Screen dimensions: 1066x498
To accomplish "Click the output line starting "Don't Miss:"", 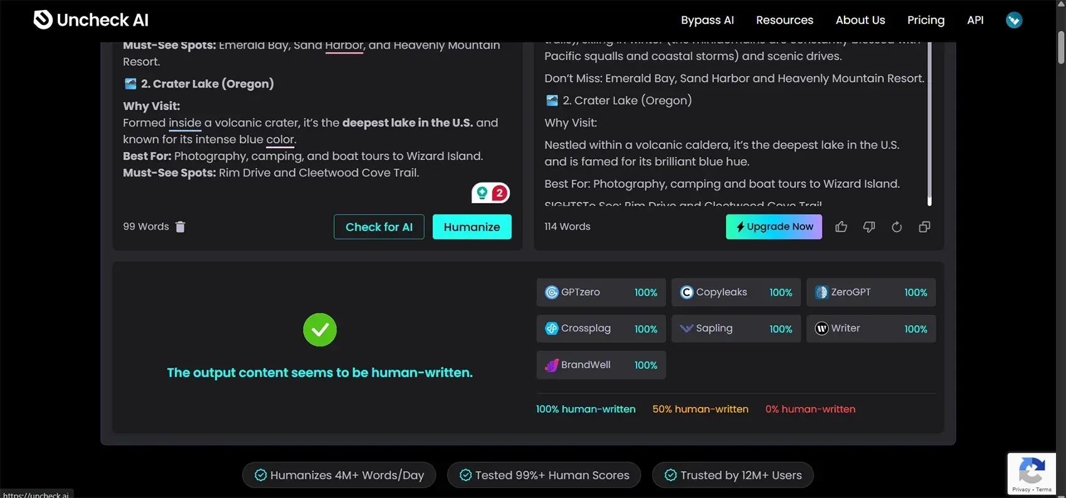I will 734,79.
